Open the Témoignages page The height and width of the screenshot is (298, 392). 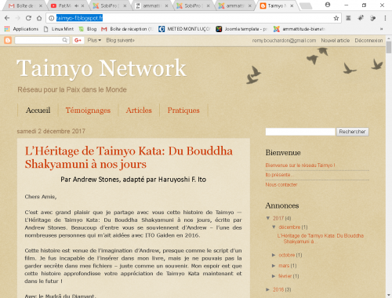(x=88, y=111)
